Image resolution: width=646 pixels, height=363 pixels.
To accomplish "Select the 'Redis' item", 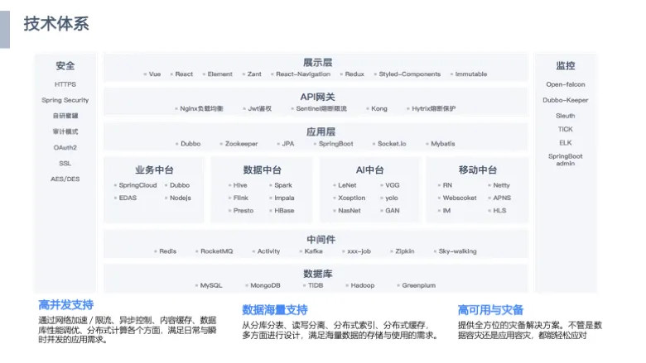I will tap(167, 251).
